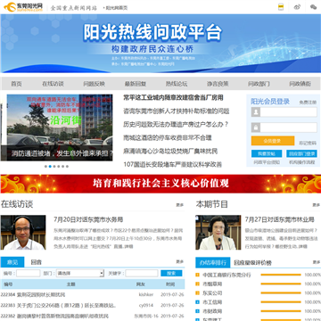The image size is (321, 321).
Task: Open headline 常平这工业城内随意改建宿舍当厂房用
Action: pyautogui.click(x=173, y=98)
